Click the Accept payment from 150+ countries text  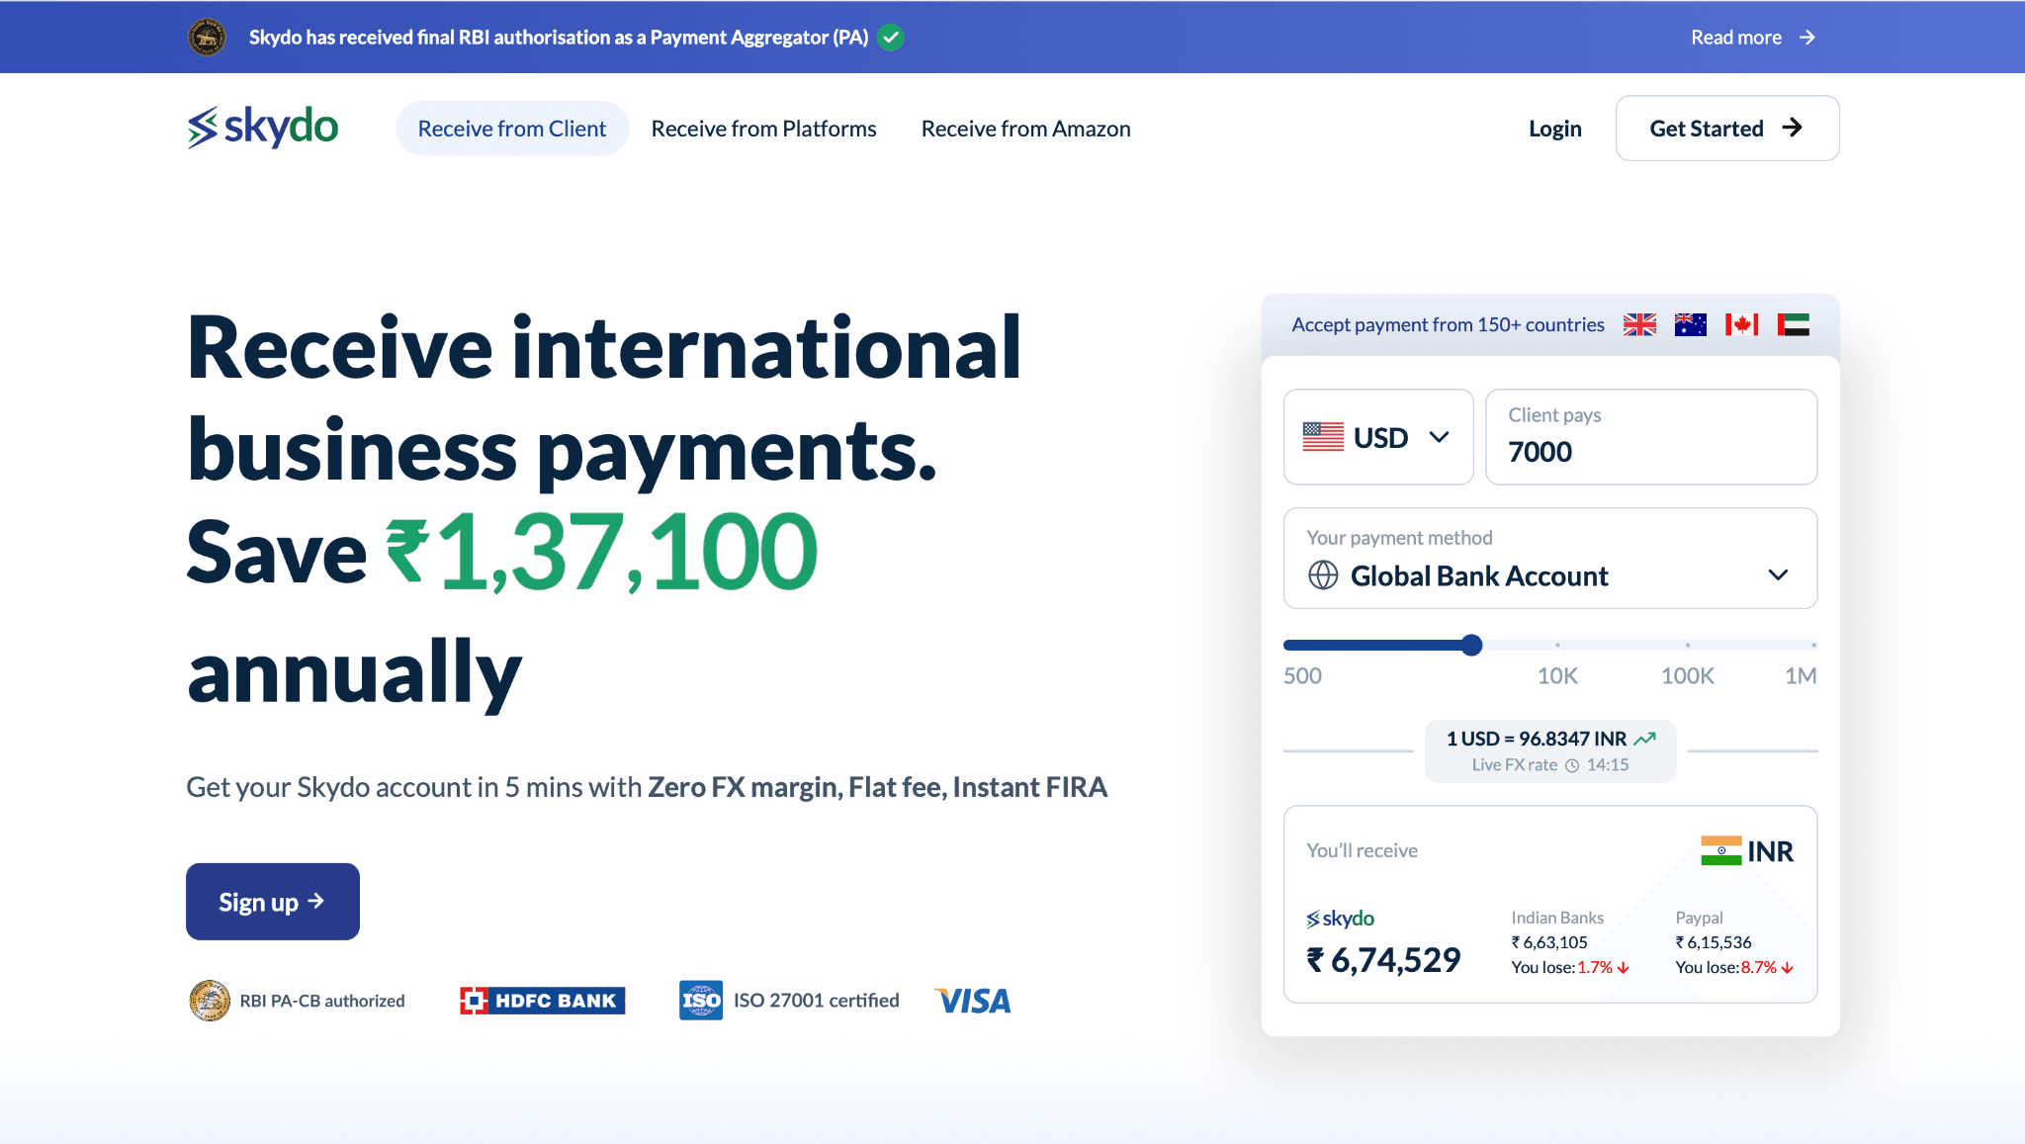click(x=1448, y=324)
